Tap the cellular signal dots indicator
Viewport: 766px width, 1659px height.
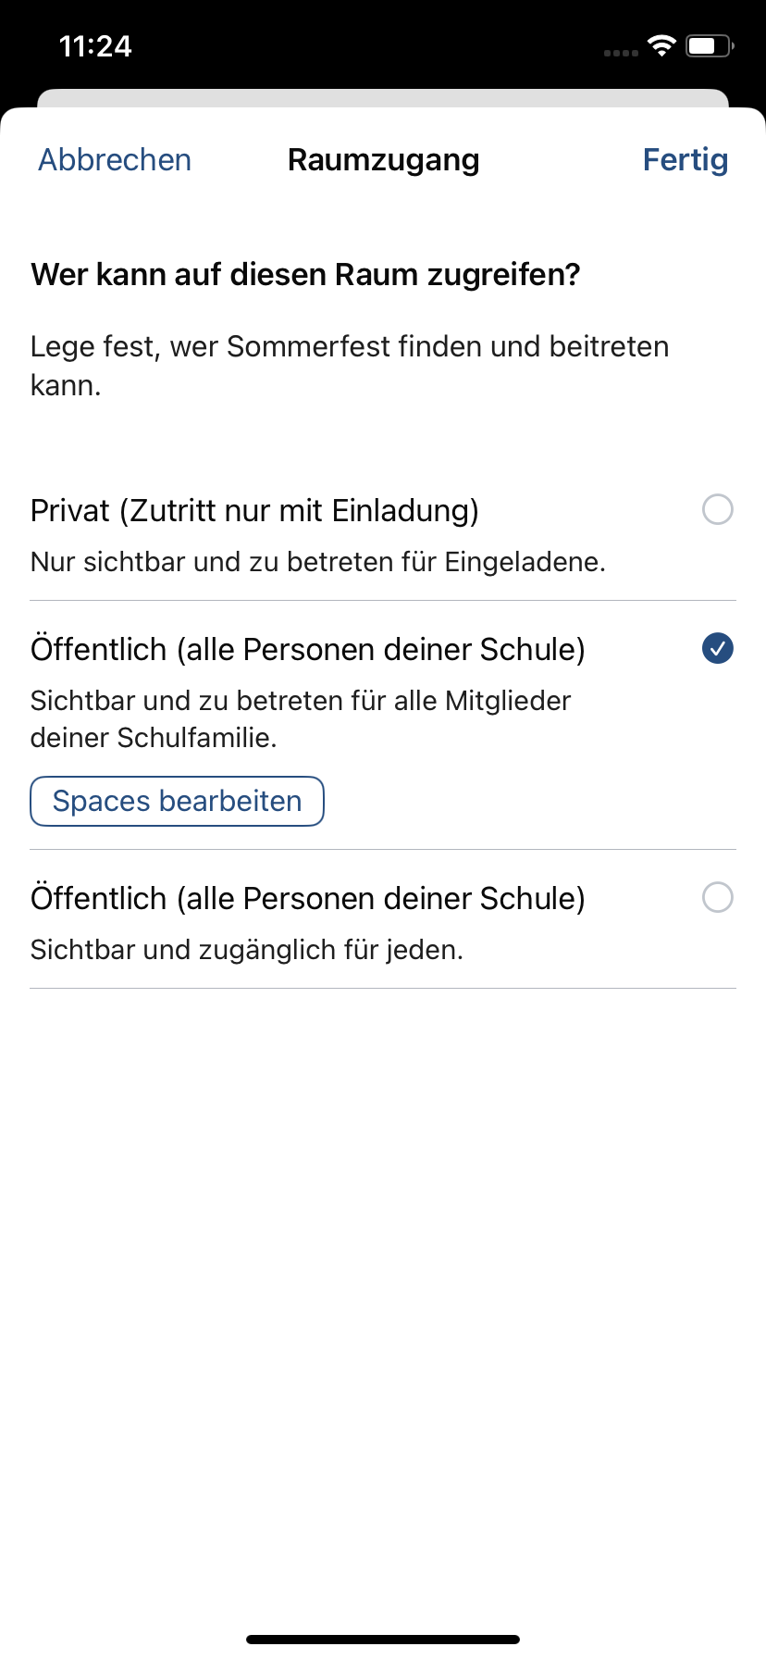(x=621, y=53)
